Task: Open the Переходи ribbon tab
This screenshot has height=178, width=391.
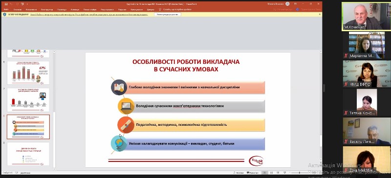Action: point(62,9)
